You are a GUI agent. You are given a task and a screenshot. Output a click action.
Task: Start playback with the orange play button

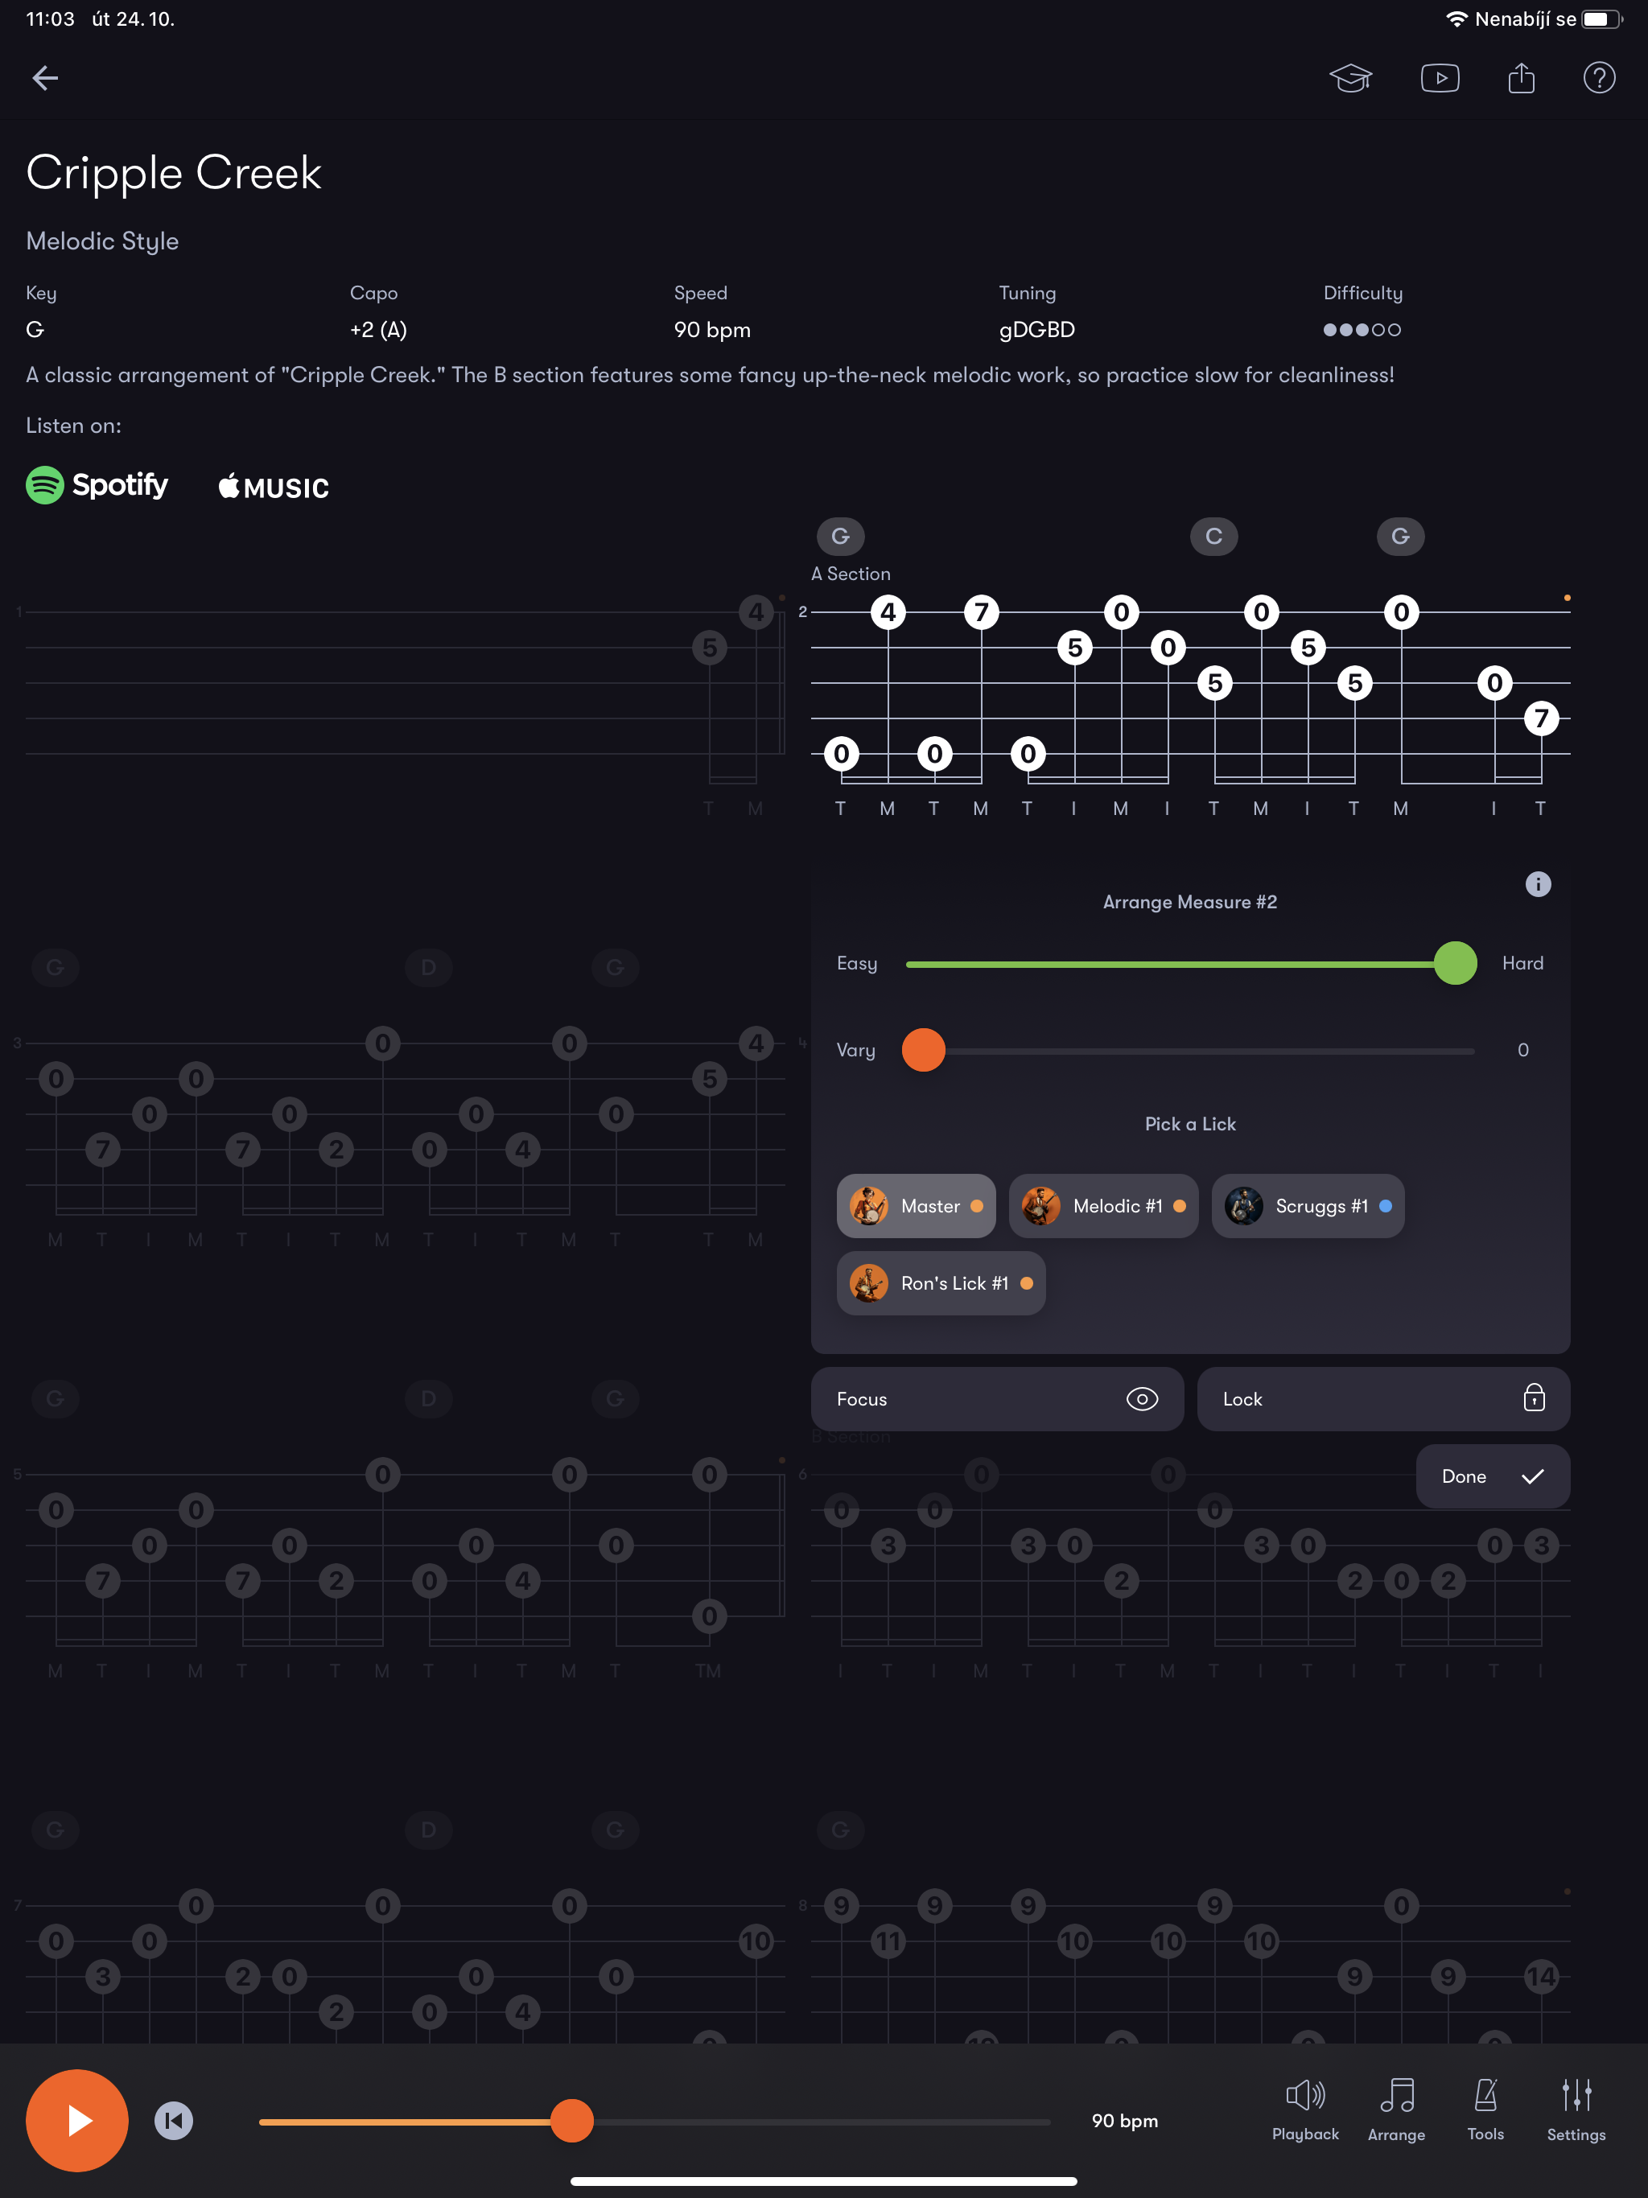click(77, 2121)
